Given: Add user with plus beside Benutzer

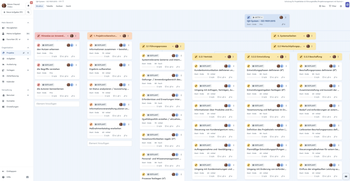Looking at the screenshot, I should 28,95.
